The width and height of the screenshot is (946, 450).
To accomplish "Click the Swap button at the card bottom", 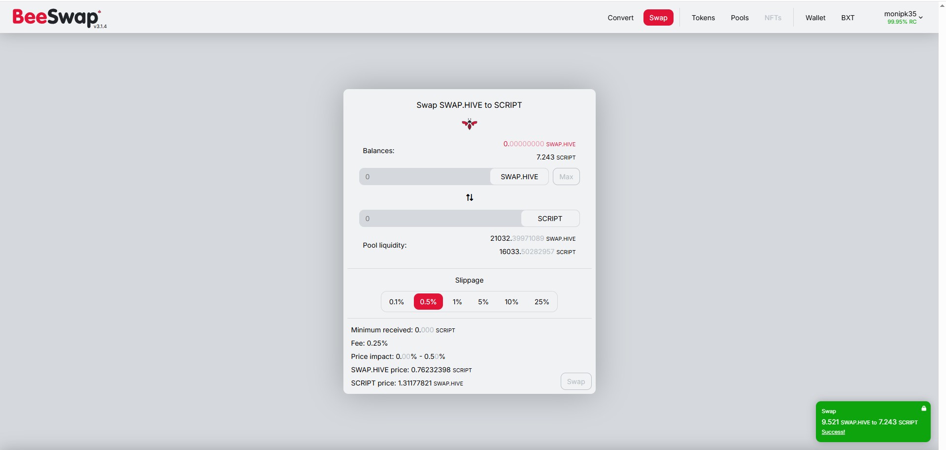I will coord(576,382).
